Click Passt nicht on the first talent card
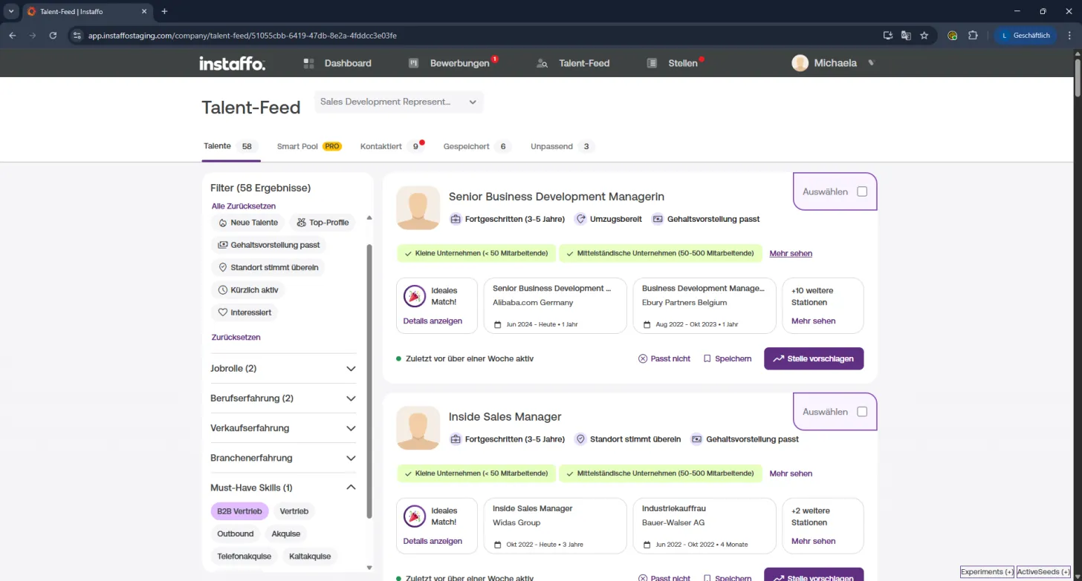This screenshot has height=581, width=1082. pos(664,358)
